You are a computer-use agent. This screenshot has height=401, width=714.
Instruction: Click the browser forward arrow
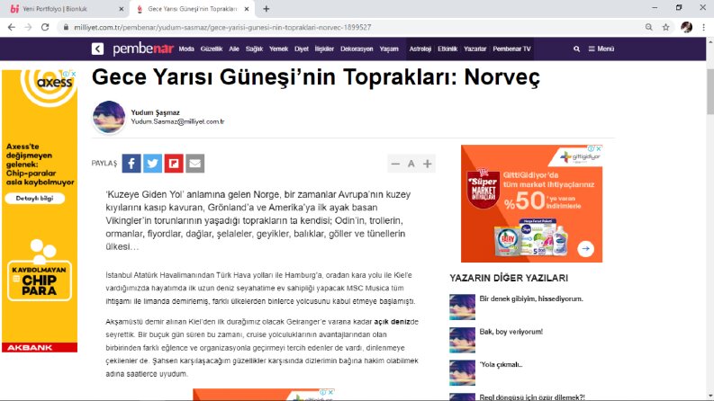click(28, 27)
